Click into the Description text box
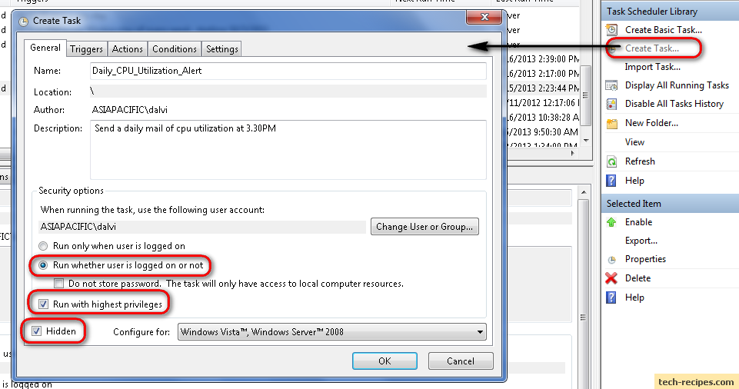 (x=288, y=150)
